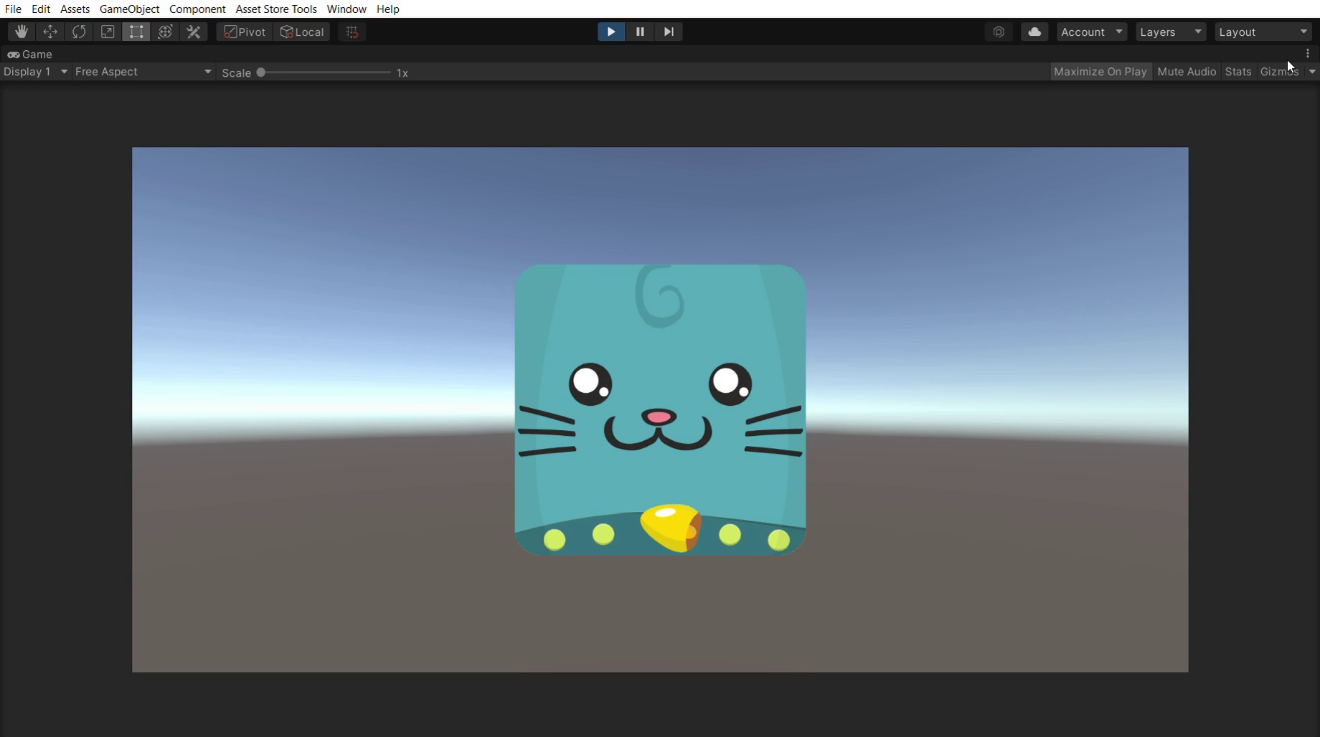Toggle the Pivot handle position

[x=245, y=32]
